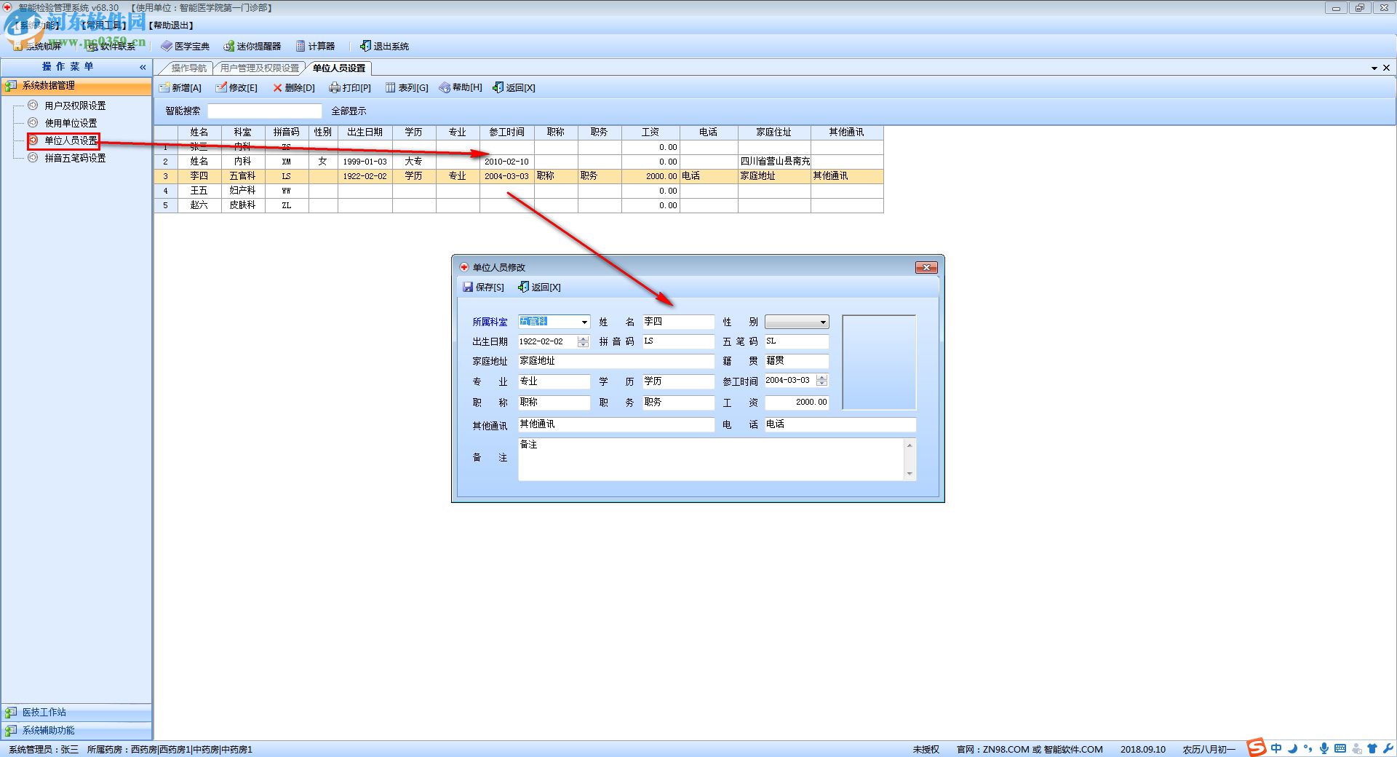Switch to the 操作导航 tab

click(x=188, y=68)
